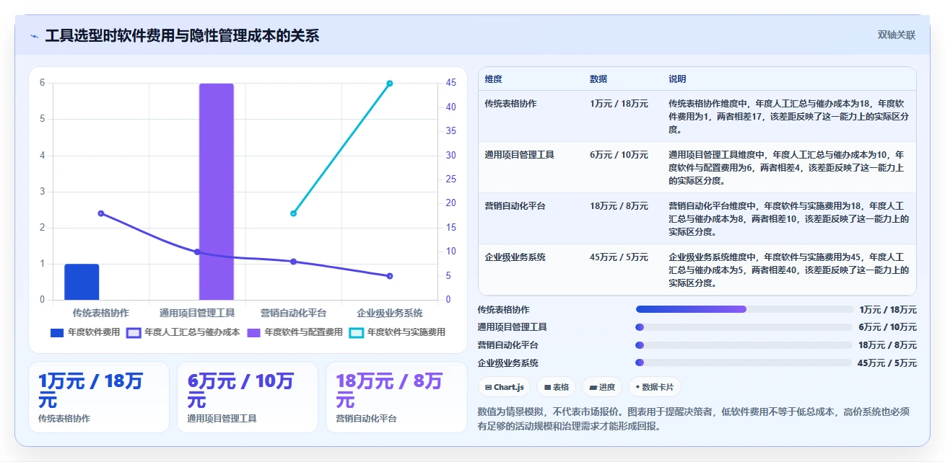Click the 传统表格协作 progress bar

coord(744,309)
